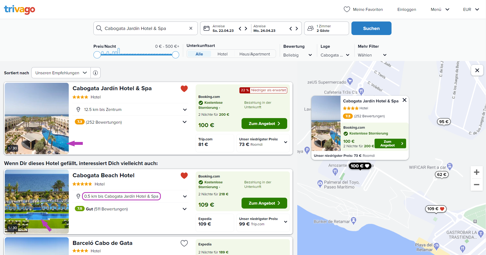Select the 95 € map price marker
The height and width of the screenshot is (255, 486).
click(444, 122)
